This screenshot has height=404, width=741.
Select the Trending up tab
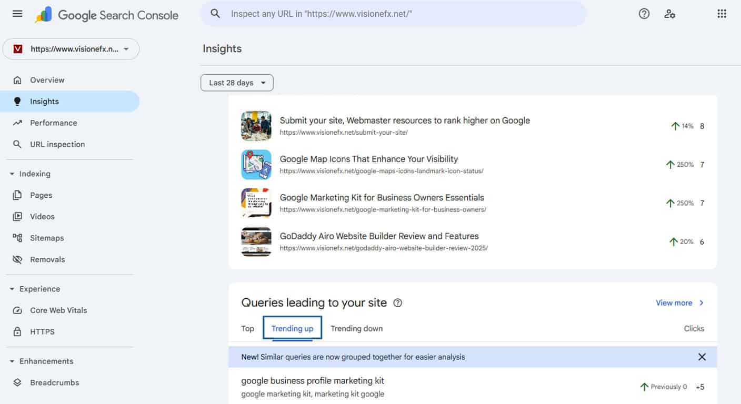pos(292,328)
